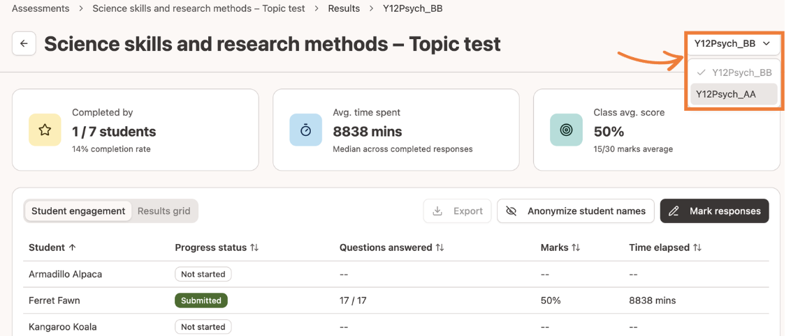Image resolution: width=791 pixels, height=336 pixels.
Task: Click Ferret Fawn's Submitted status badge
Action: [x=201, y=300]
